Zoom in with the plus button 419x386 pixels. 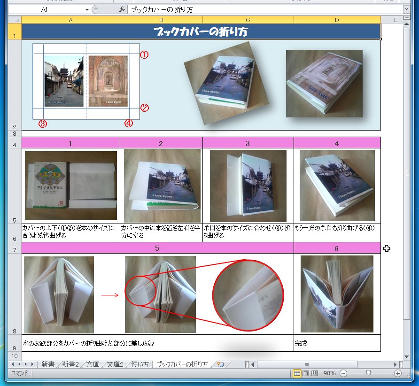397,373
